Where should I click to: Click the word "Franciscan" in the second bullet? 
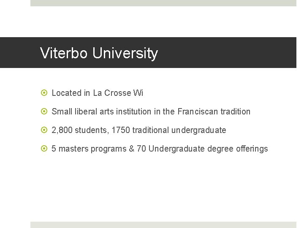tap(198, 111)
